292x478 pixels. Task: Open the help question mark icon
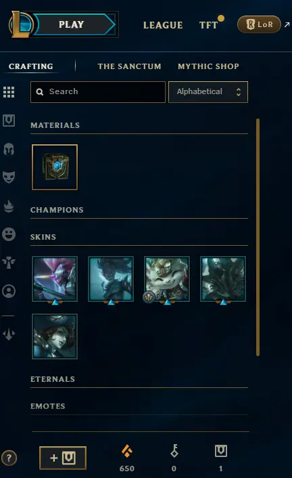click(x=9, y=458)
